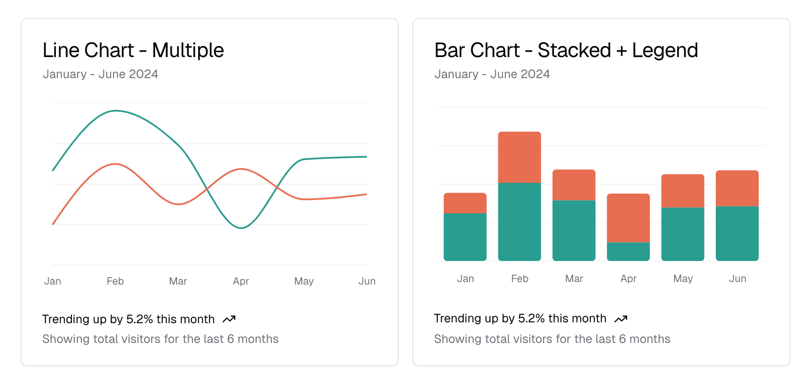The height and width of the screenshot is (376, 812).
Task: Select the orange segment of the Feb bar
Action: 519,157
